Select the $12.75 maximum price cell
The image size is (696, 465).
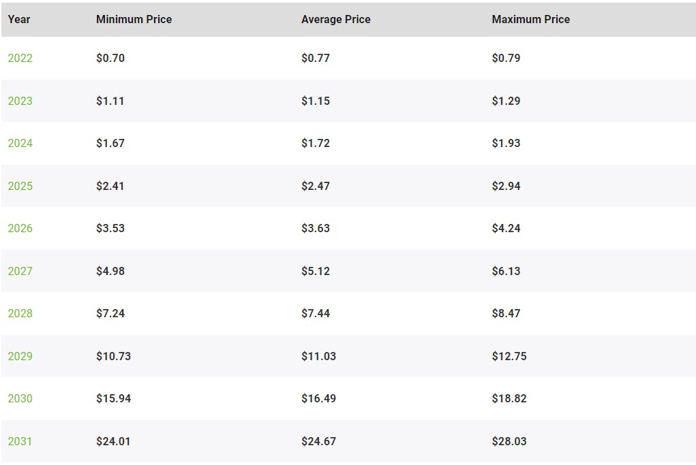pyautogui.click(x=509, y=356)
